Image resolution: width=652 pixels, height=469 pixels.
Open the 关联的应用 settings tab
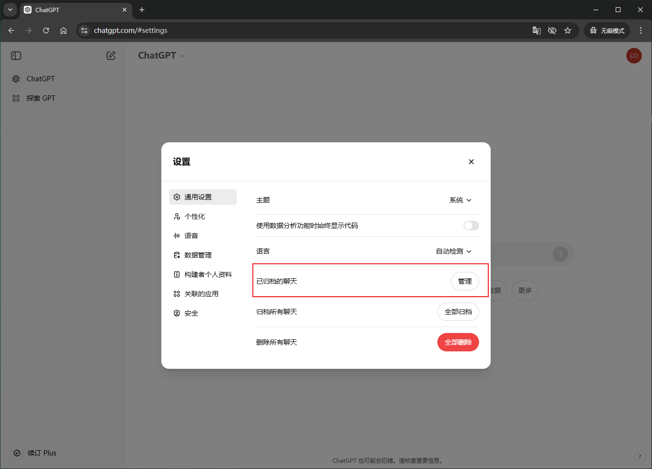point(202,294)
